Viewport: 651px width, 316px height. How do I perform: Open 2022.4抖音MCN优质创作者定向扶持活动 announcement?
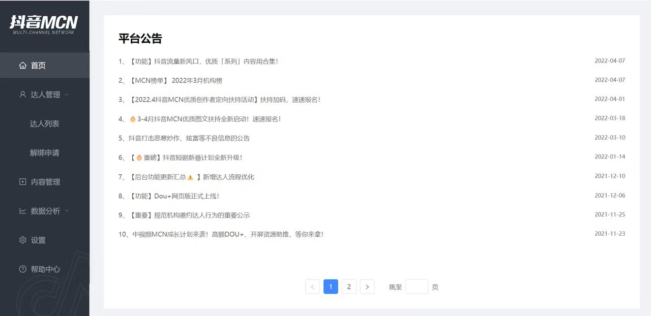pyautogui.click(x=220, y=100)
